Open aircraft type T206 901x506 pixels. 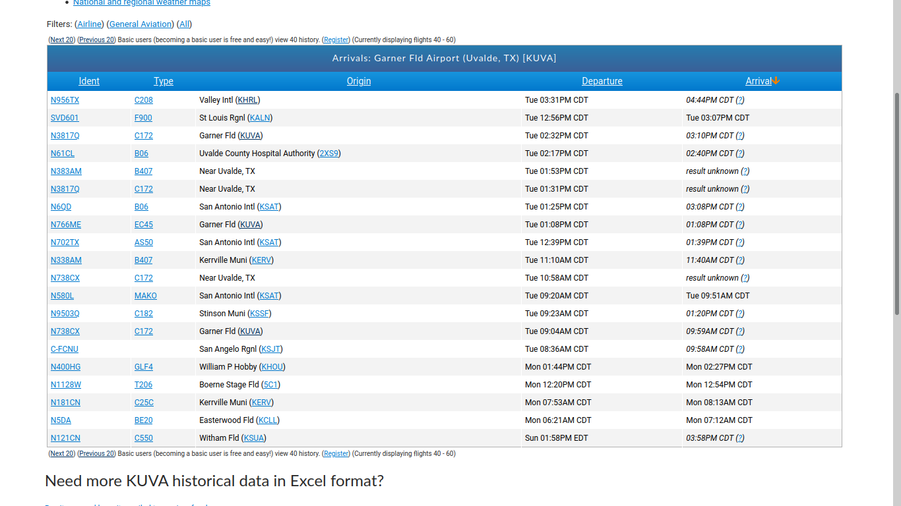143,385
